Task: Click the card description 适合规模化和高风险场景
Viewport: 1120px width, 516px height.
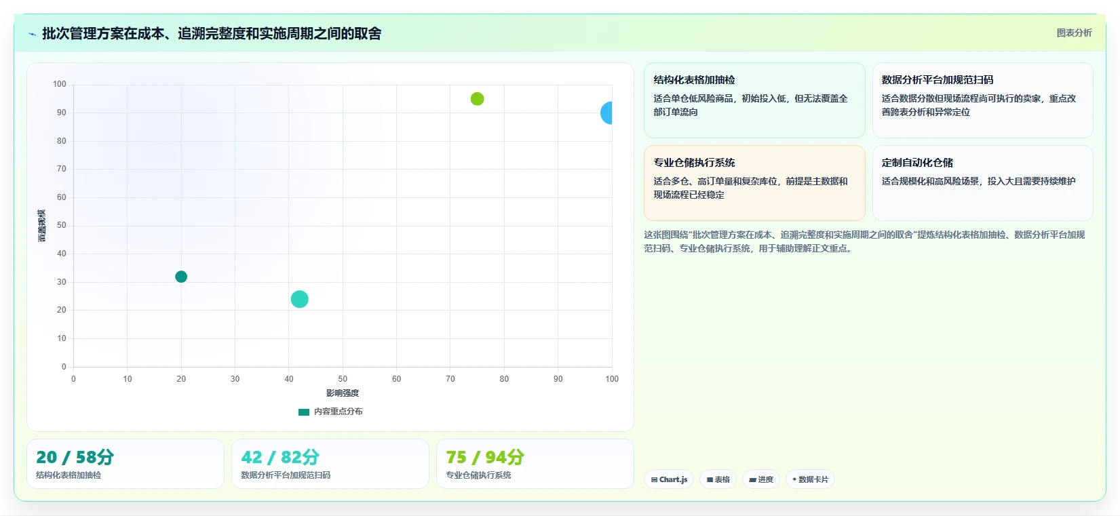Action: point(979,181)
